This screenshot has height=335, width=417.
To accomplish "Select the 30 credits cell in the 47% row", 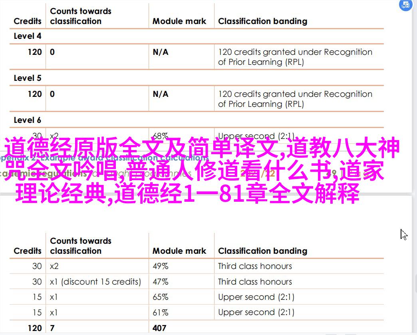I will point(37,281).
